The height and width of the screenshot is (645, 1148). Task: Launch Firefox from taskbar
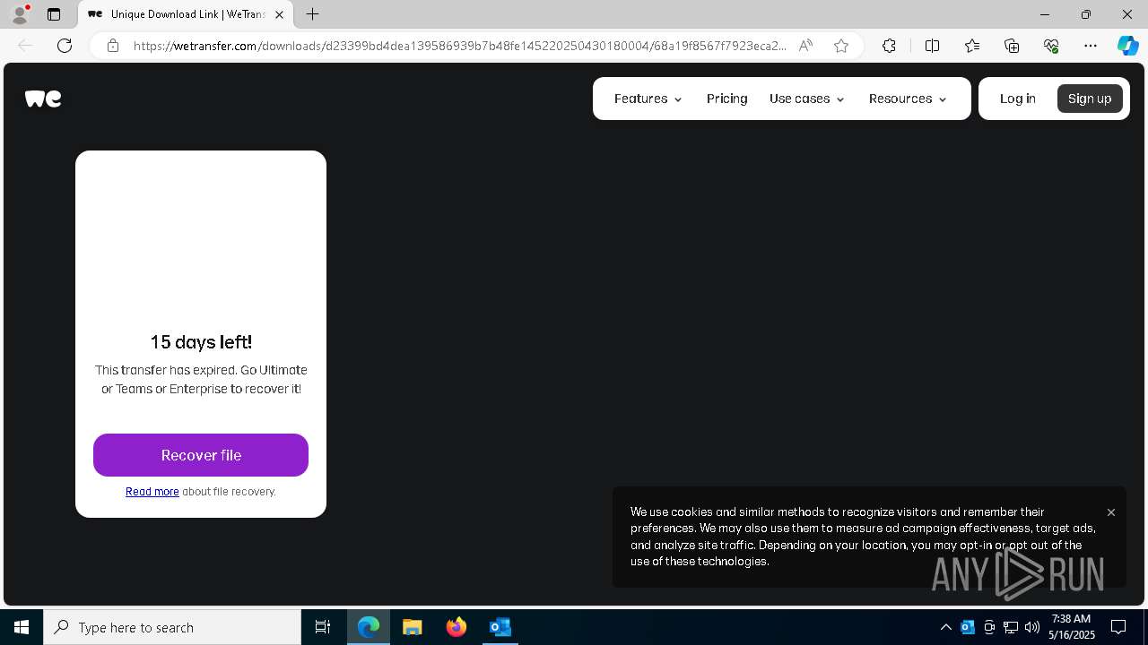(457, 627)
